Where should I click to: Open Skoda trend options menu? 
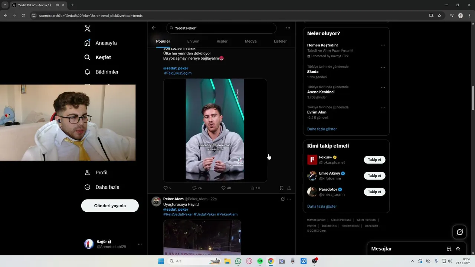tap(383, 67)
